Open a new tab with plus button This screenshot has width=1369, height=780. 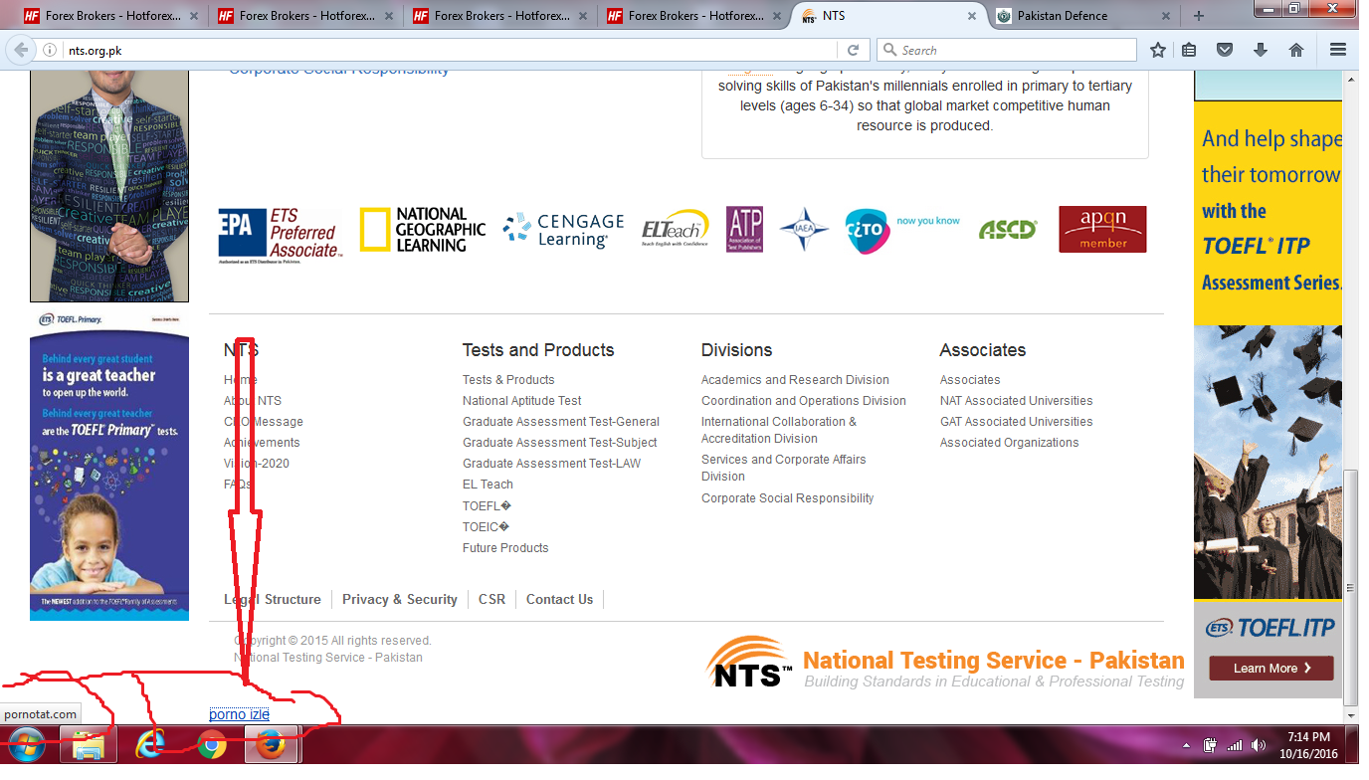[1198, 16]
